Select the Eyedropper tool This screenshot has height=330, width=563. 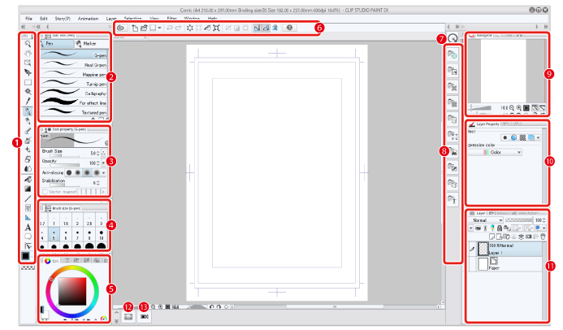click(28, 102)
